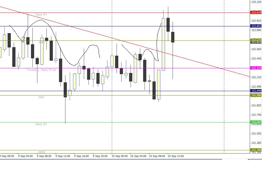Click the Daily S1 line label

41,124
